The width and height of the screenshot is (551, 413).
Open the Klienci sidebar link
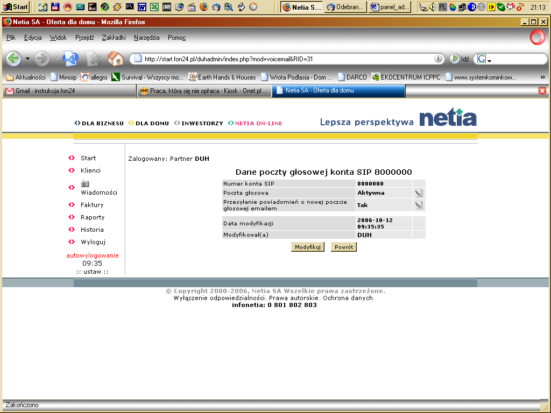click(90, 170)
